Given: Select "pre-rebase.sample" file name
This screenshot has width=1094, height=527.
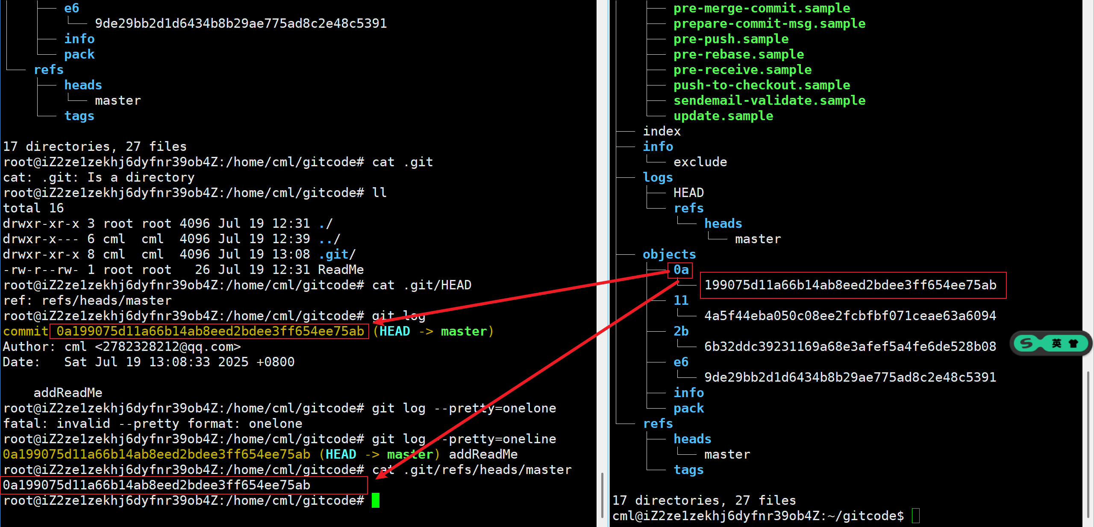Looking at the screenshot, I should 738,54.
